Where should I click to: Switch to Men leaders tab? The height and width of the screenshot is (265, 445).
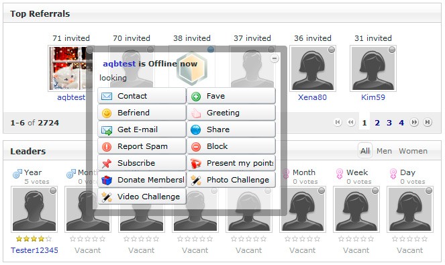384,151
